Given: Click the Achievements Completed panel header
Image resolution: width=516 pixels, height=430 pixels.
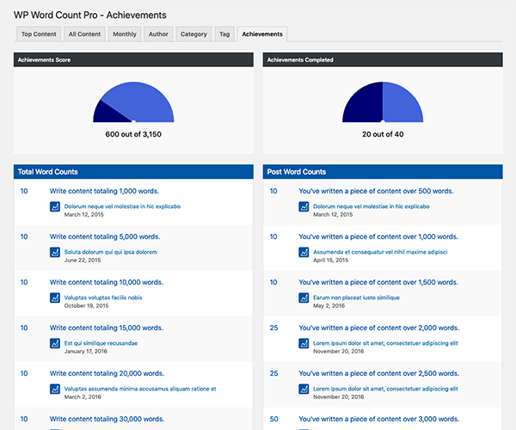Looking at the screenshot, I should coord(383,59).
